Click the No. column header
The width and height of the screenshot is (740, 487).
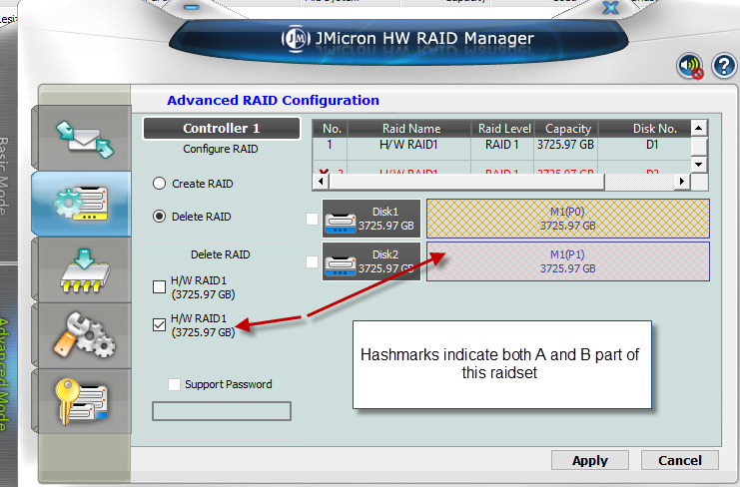[x=332, y=128]
